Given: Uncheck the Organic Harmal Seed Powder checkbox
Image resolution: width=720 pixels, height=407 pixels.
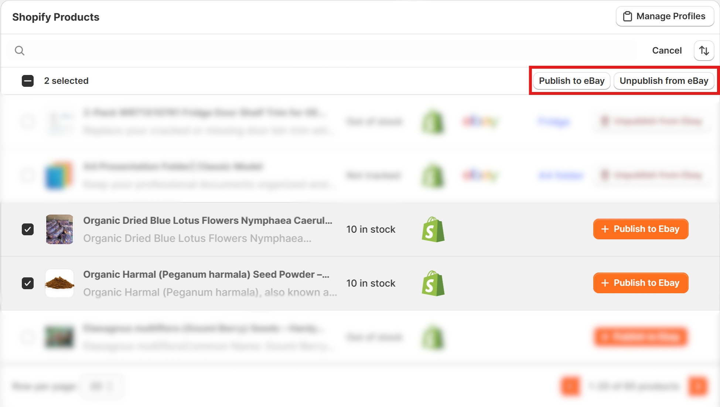Looking at the screenshot, I should click(28, 283).
